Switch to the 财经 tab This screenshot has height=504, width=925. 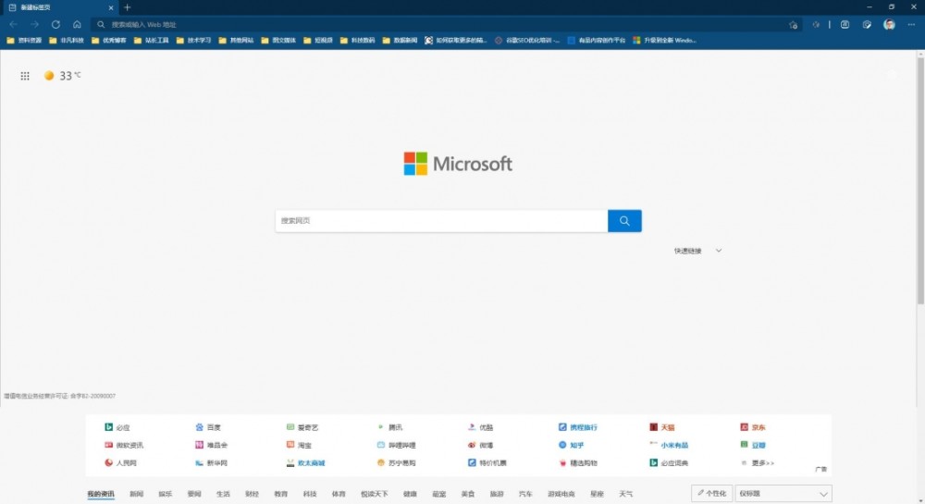click(x=252, y=494)
